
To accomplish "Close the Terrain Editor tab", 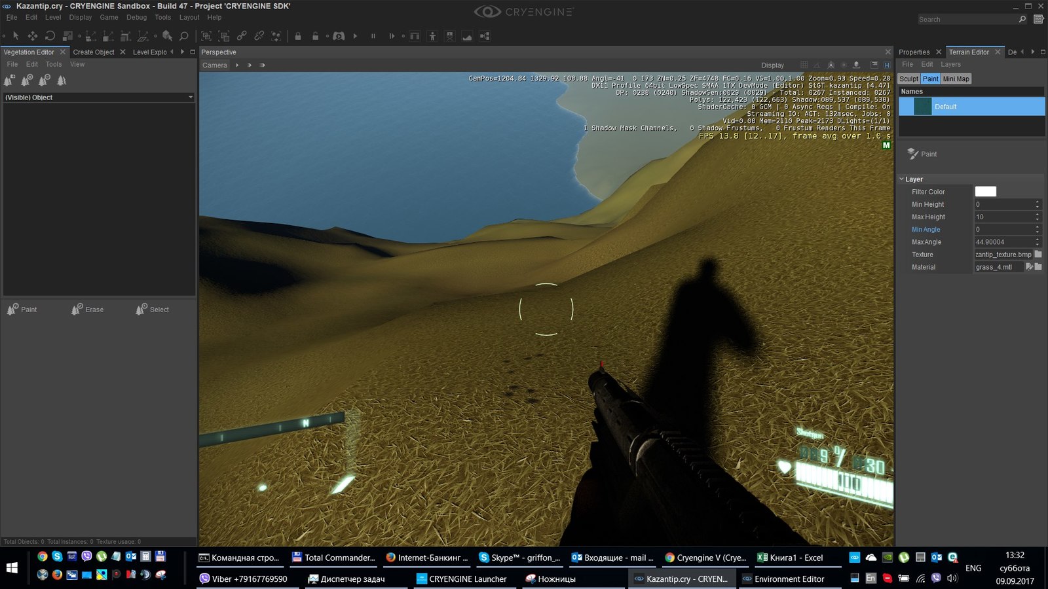I will pos(998,52).
